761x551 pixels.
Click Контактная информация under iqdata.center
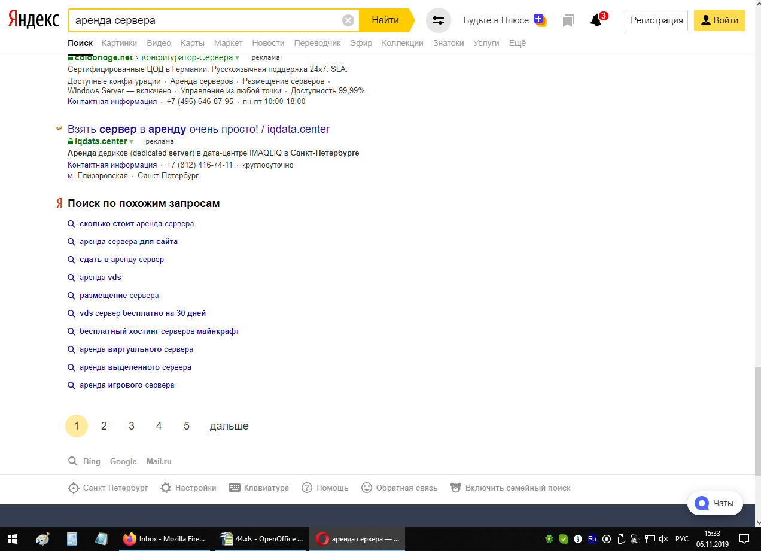point(112,165)
